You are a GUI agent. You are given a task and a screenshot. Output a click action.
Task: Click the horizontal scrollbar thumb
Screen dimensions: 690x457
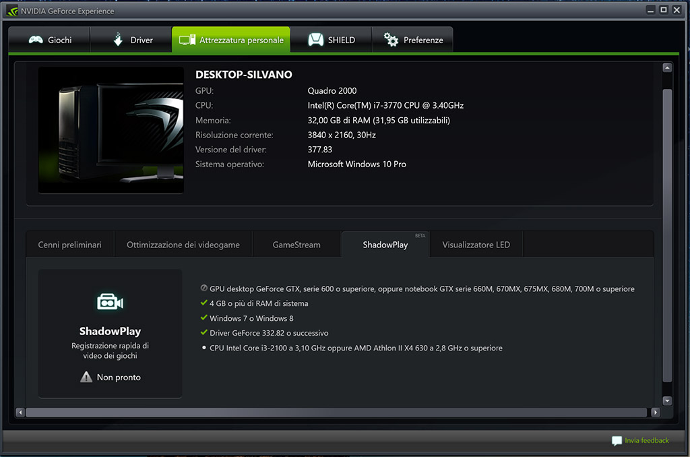pos(336,413)
